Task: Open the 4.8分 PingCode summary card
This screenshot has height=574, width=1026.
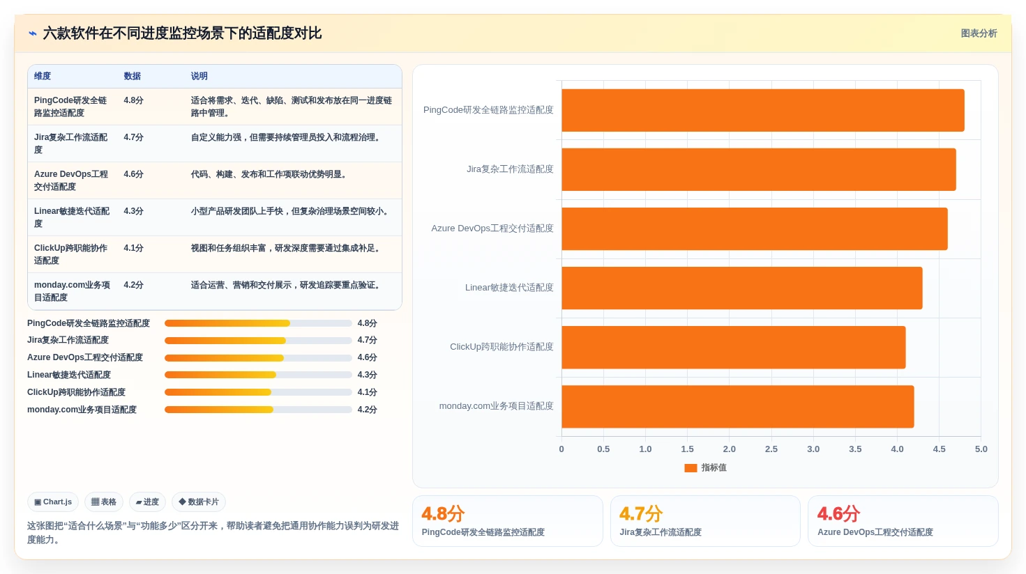Action: pyautogui.click(x=508, y=521)
